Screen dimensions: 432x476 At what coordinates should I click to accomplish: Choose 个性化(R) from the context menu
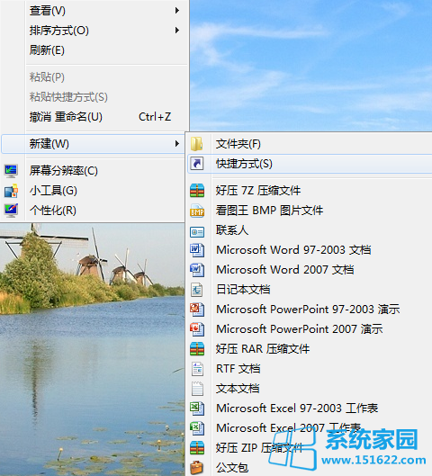[x=94, y=211]
